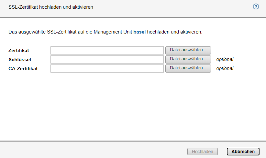Screen dimensions: 266x158
Task: Click the empty white area below the form
Action: click(x=133, y=106)
